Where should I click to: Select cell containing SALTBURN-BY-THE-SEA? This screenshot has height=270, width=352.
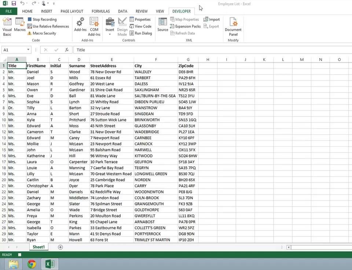pos(156,96)
